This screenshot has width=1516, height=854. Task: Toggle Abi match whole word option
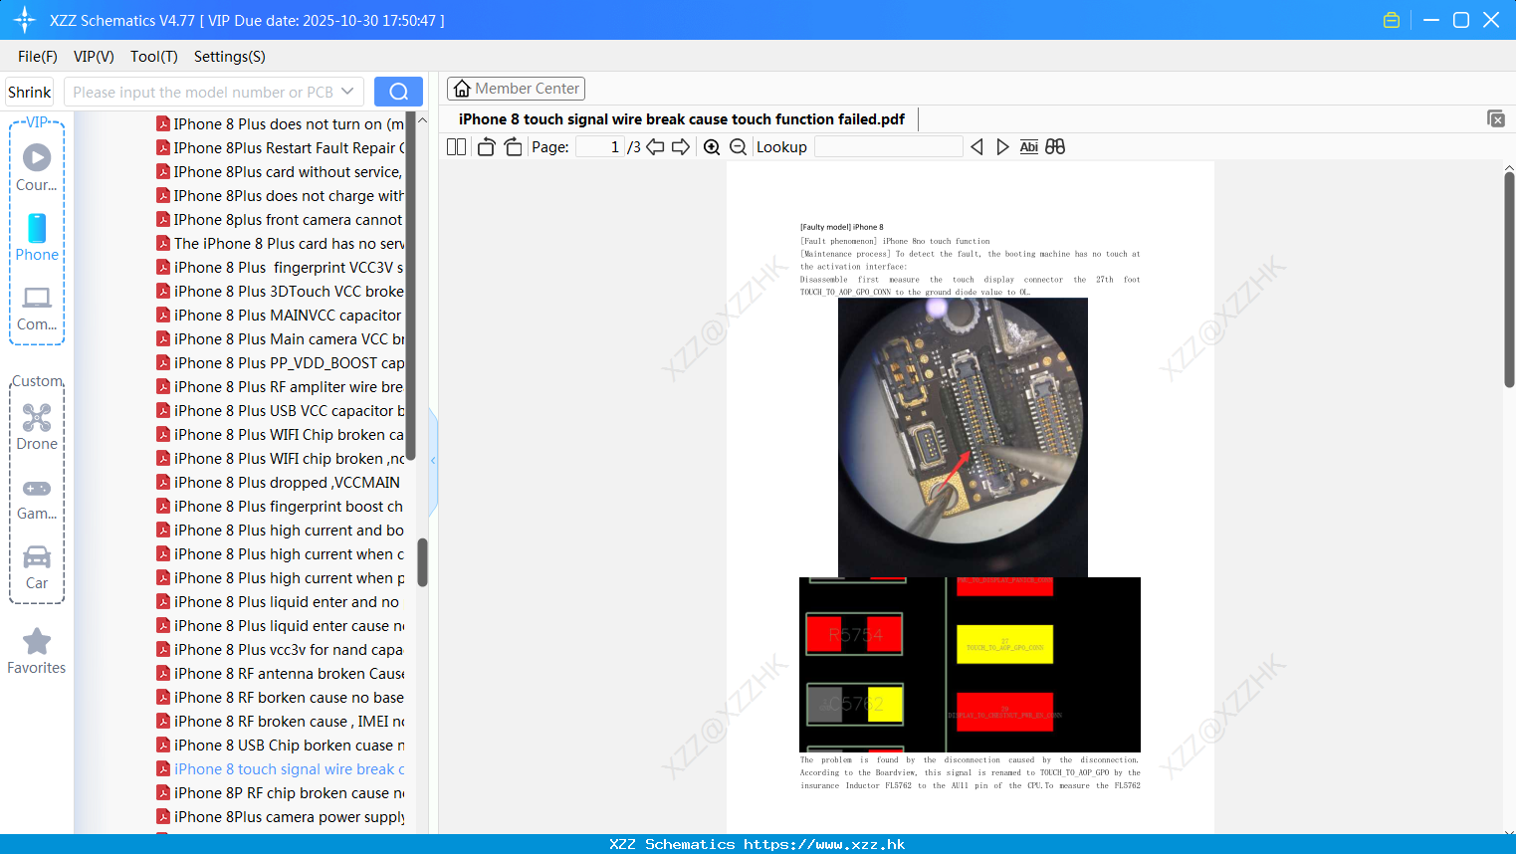1028,147
